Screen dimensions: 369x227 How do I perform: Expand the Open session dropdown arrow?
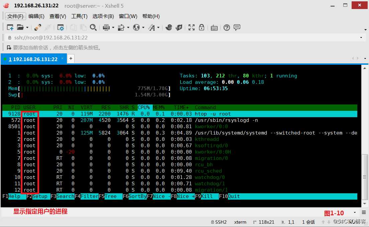click(x=27, y=28)
